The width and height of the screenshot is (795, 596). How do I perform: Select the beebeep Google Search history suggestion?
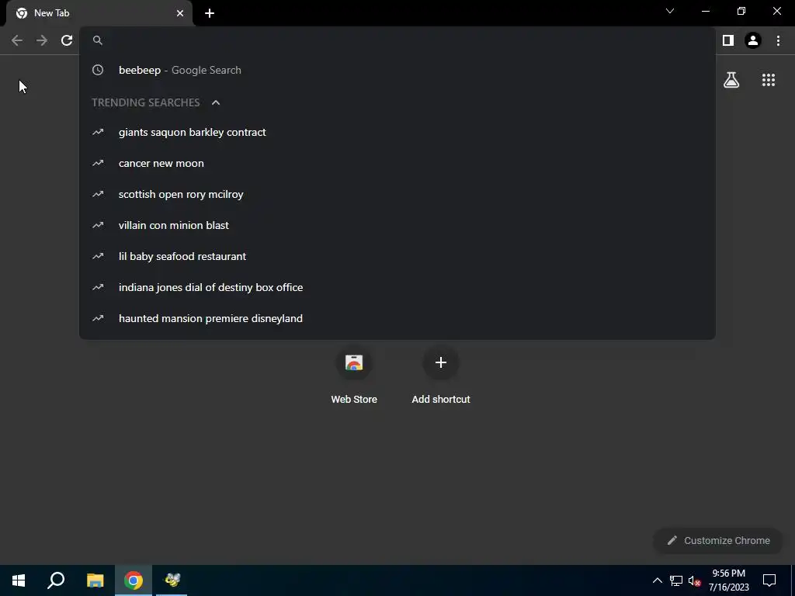397,70
